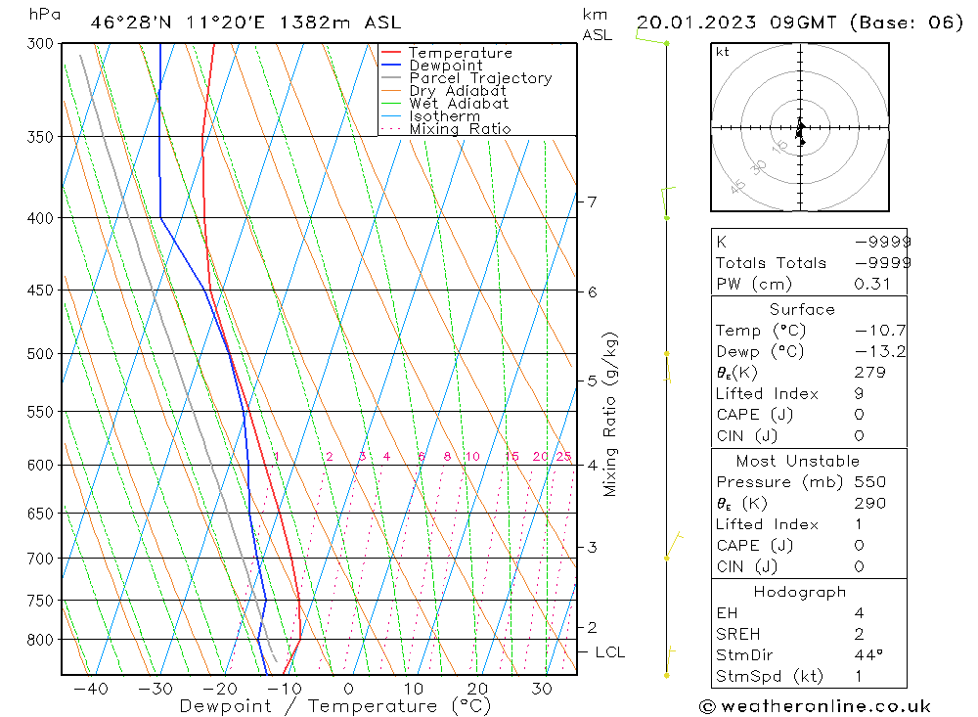
Task: Click the Hodograph section heading
Action: [x=800, y=592]
